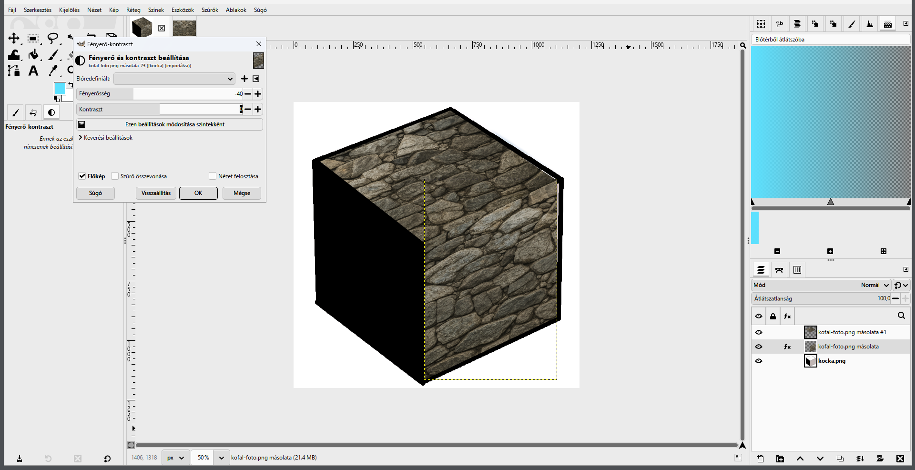Viewport: 915px width, 470px height.
Task: Raise the selected layer
Action: (800, 459)
